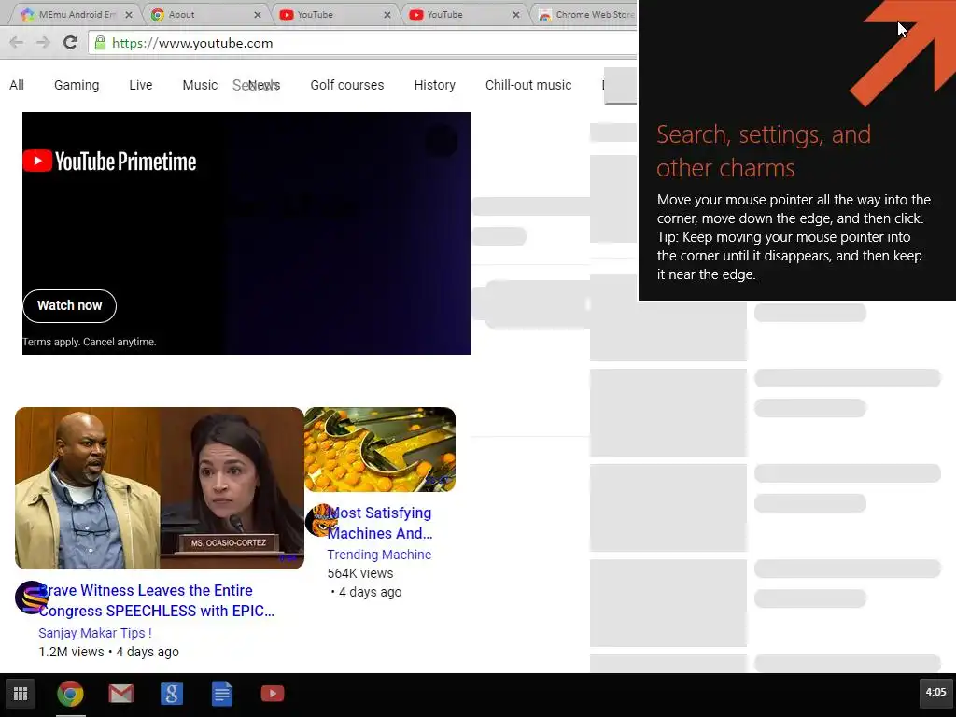The width and height of the screenshot is (956, 717).
Task: Open Google Search shelf icon
Action: (172, 694)
